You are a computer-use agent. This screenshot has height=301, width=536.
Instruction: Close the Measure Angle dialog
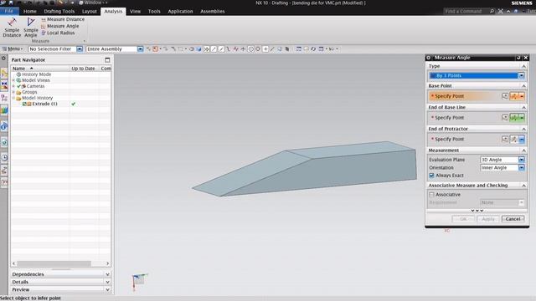tap(526, 58)
